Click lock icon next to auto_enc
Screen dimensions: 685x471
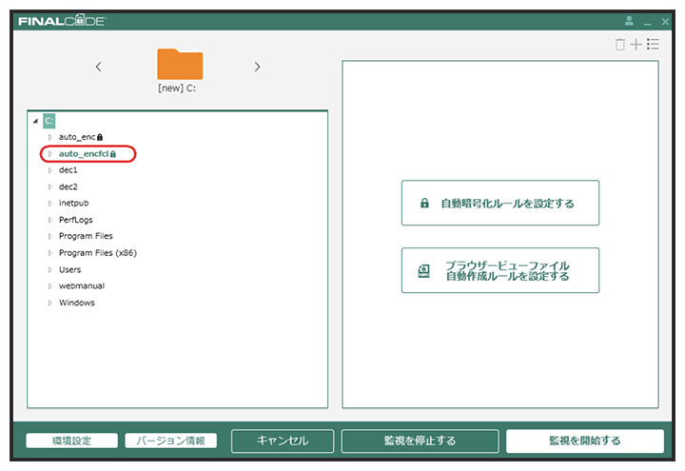[x=100, y=137]
